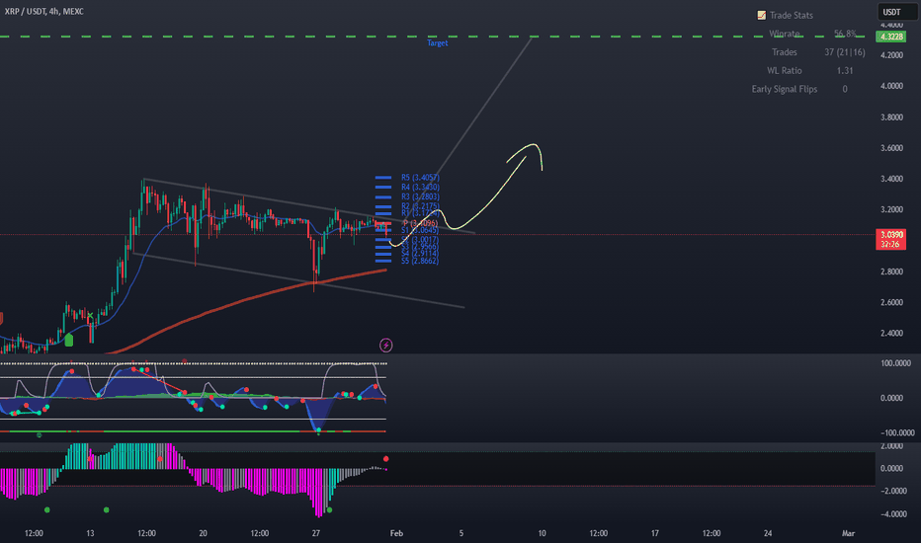Click the 2.4000 price scale label
Screen dimensions: 921x543
point(891,333)
